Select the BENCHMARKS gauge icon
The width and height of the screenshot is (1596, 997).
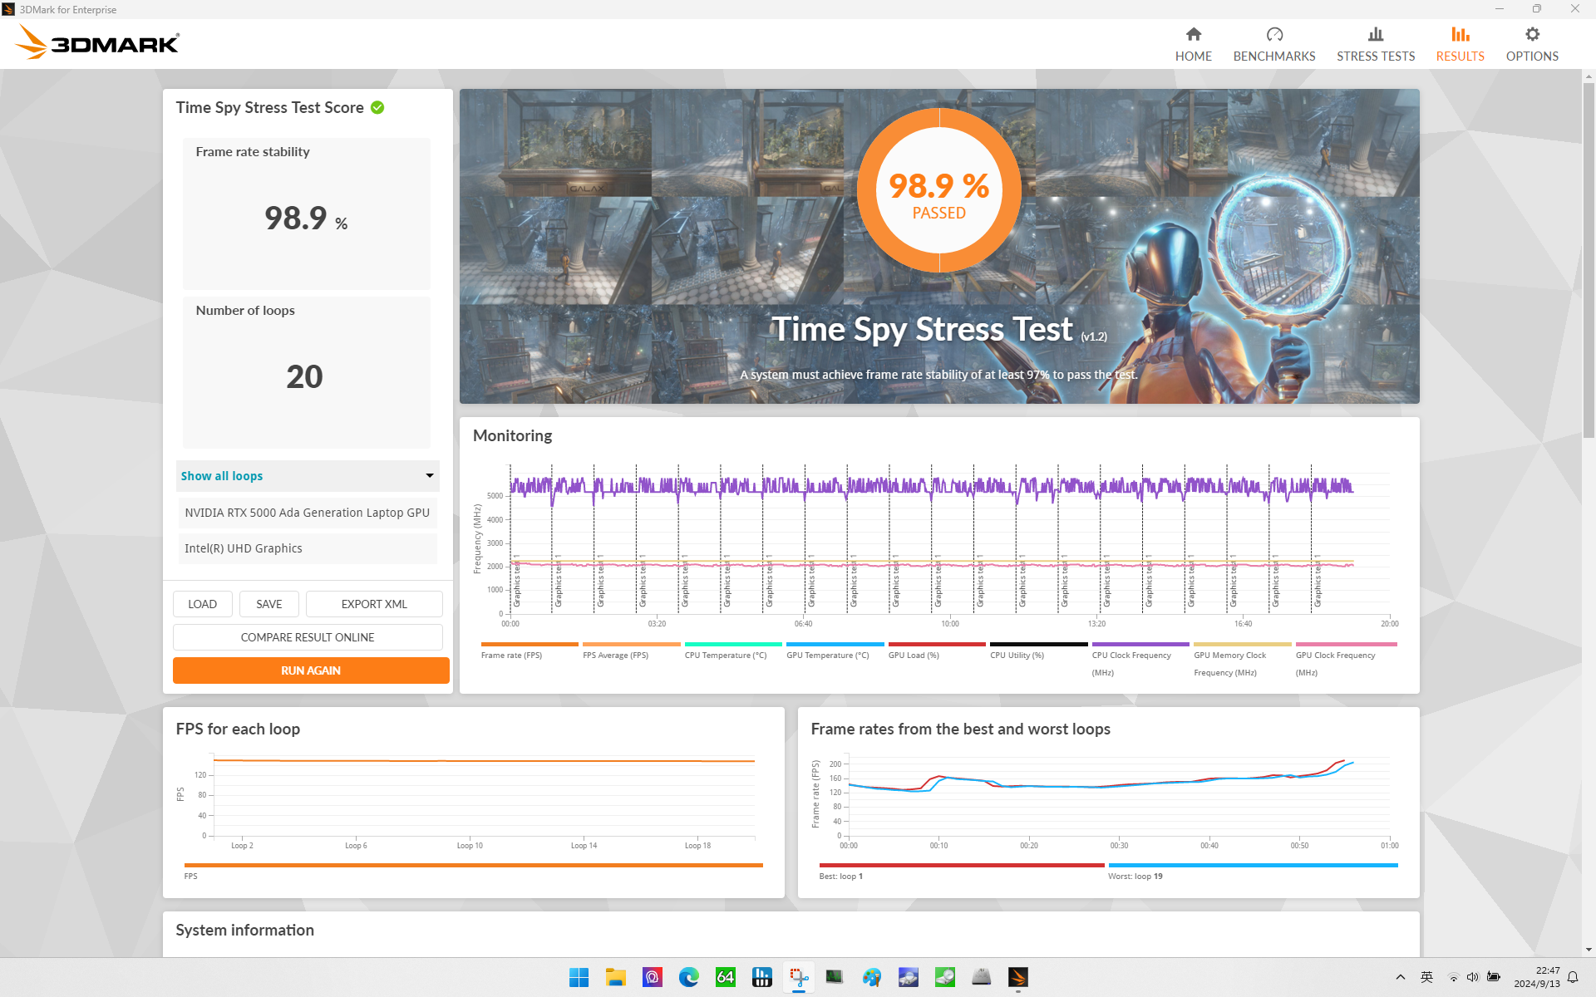(1273, 34)
